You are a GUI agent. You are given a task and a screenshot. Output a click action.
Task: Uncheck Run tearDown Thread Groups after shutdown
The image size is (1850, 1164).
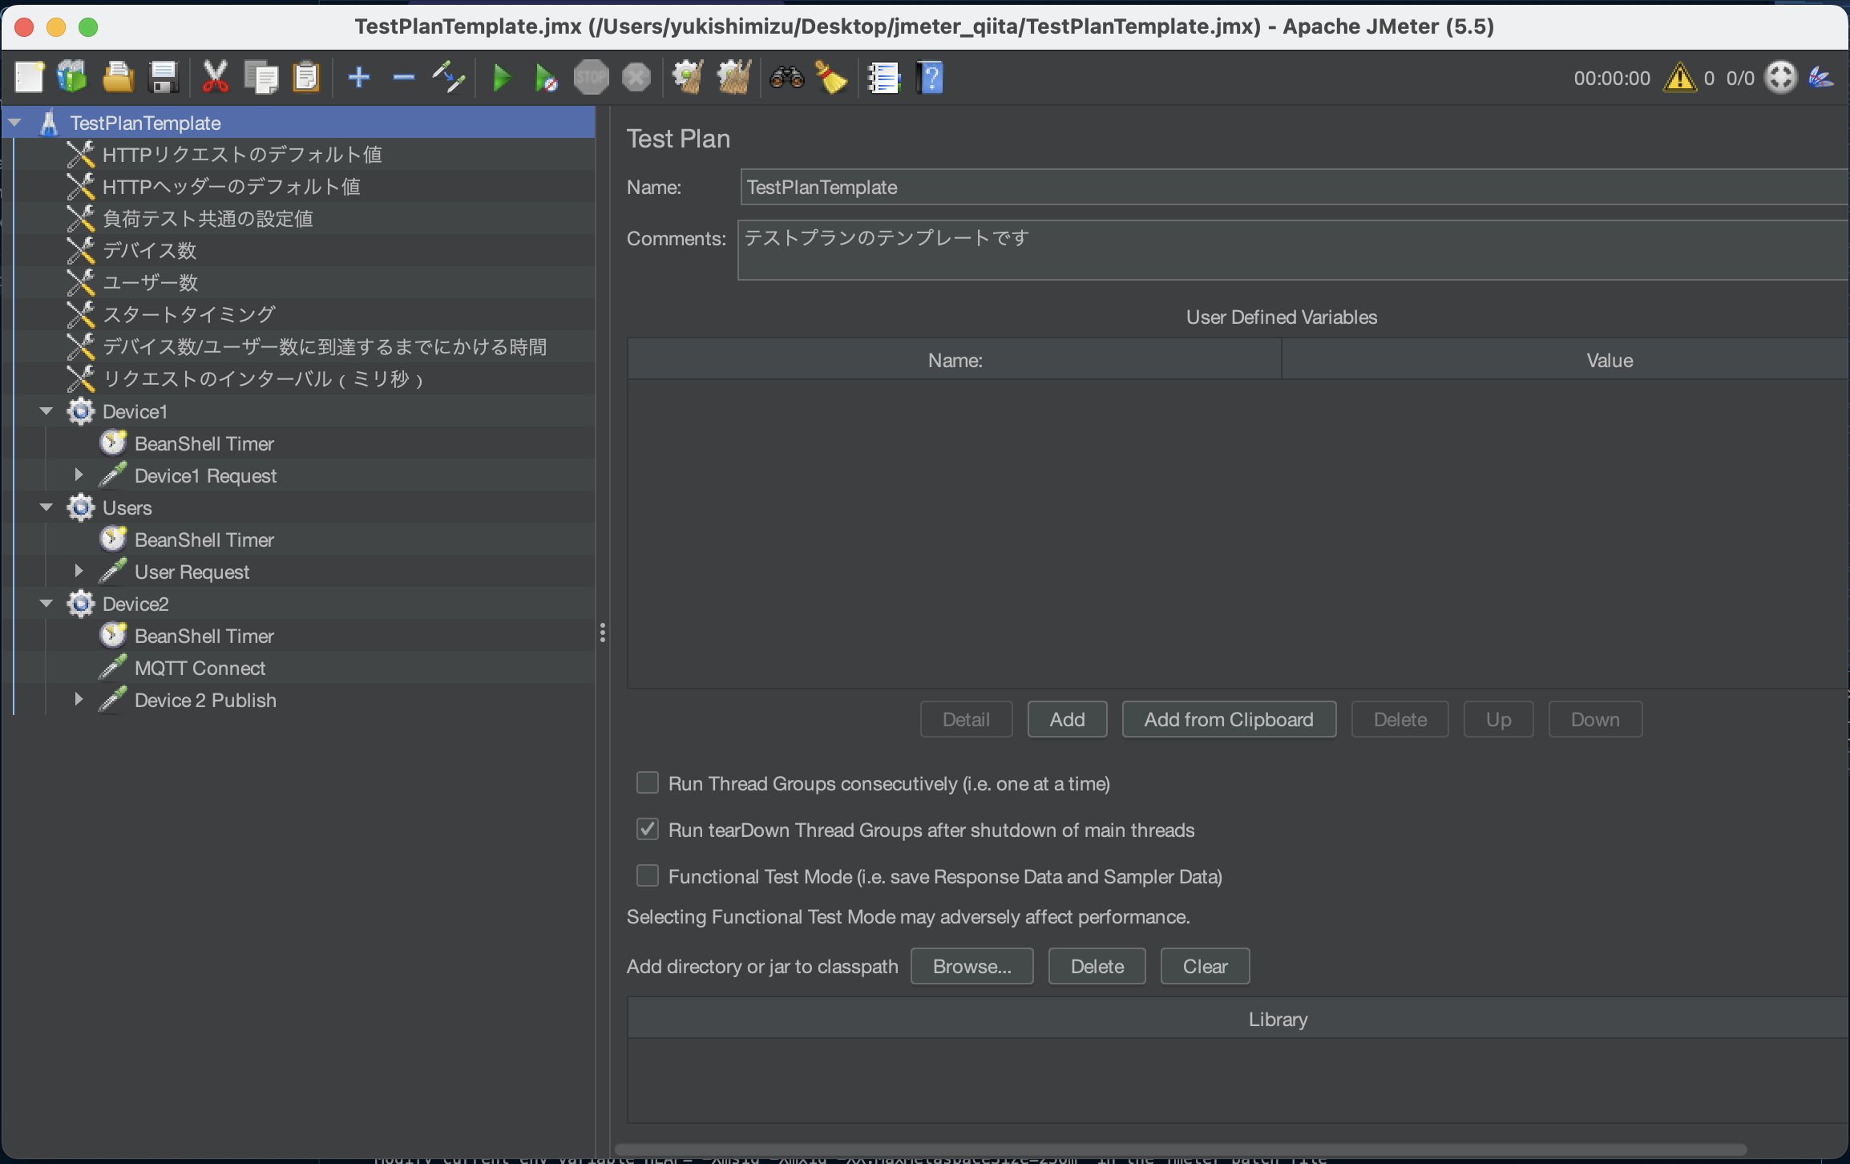[x=647, y=830]
